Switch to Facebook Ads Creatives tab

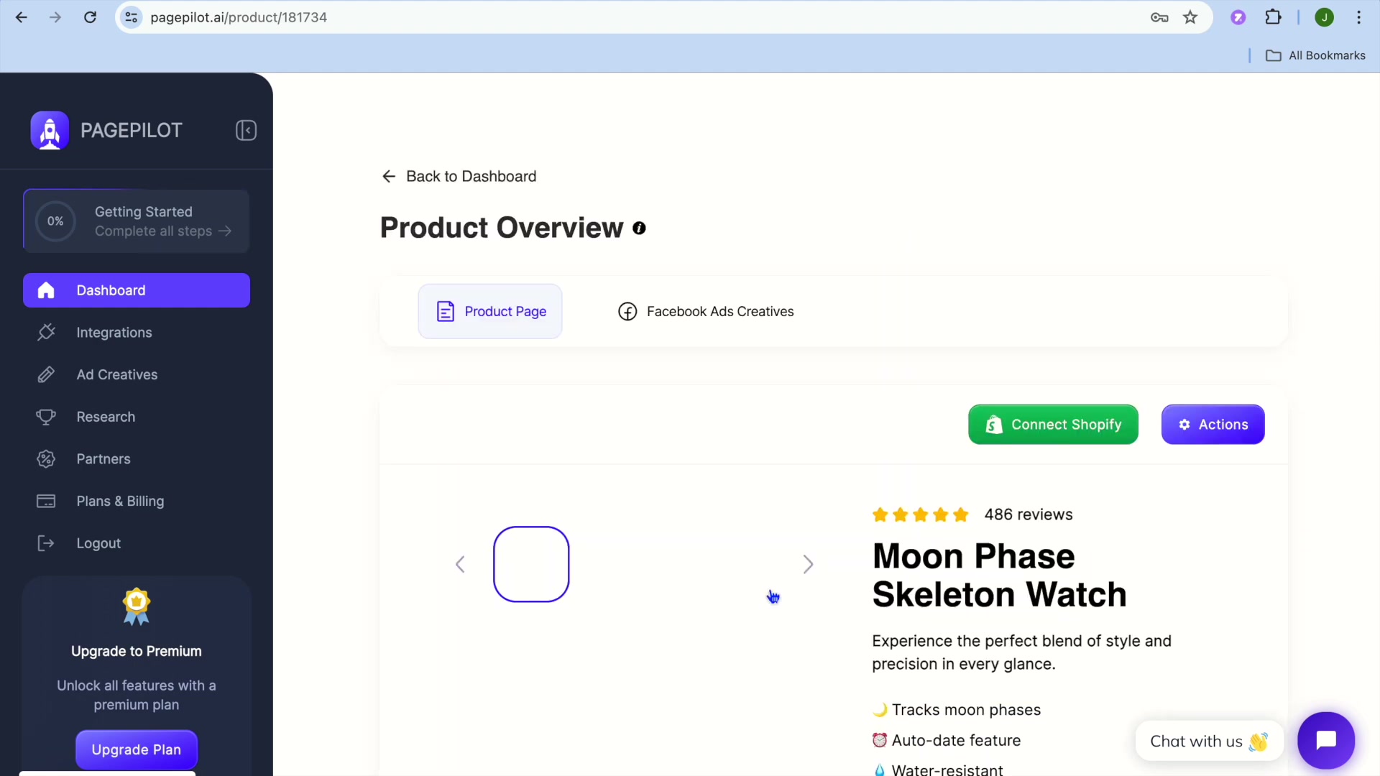pos(706,312)
